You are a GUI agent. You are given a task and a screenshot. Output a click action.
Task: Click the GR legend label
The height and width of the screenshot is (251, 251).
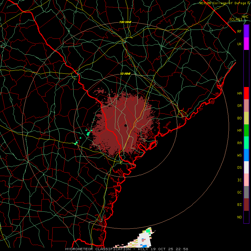[x=239, y=106]
